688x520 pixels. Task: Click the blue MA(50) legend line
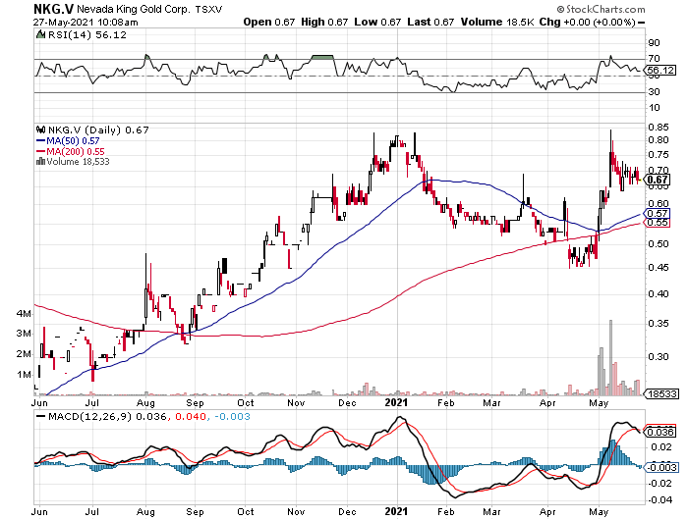(x=41, y=141)
